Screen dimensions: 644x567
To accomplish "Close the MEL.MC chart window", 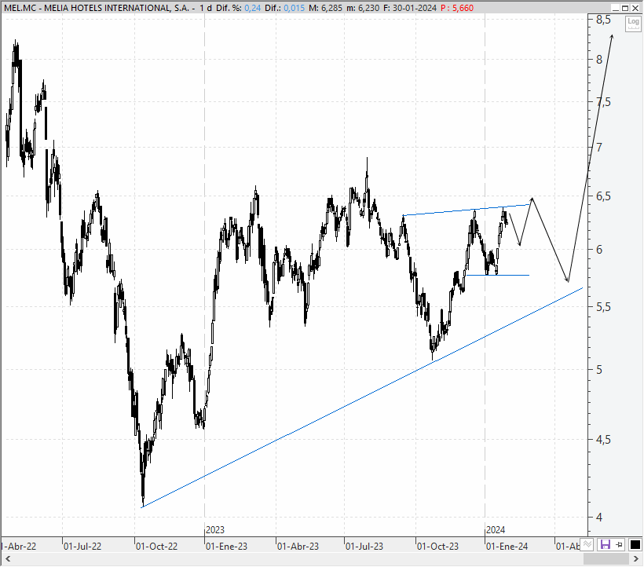I will [x=635, y=8].
